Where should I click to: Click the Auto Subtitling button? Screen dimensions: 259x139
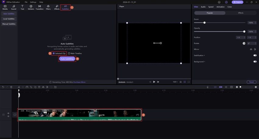(x=67, y=59)
